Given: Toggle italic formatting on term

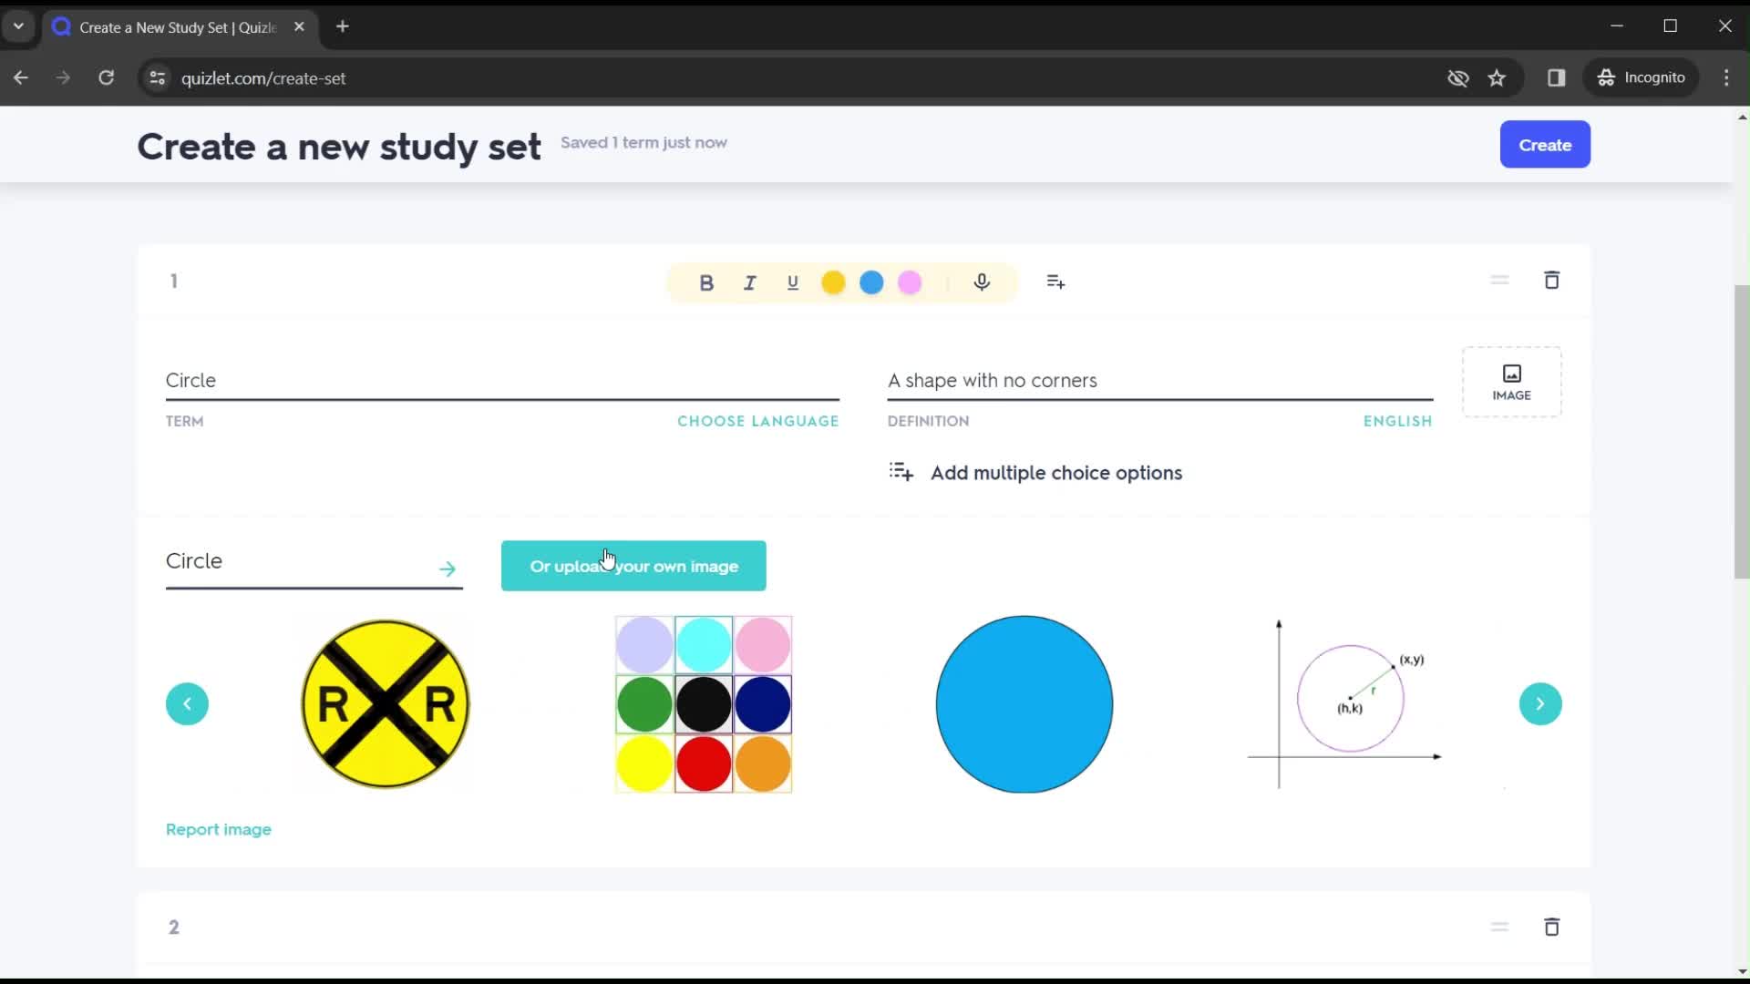Looking at the screenshot, I should tap(750, 282).
